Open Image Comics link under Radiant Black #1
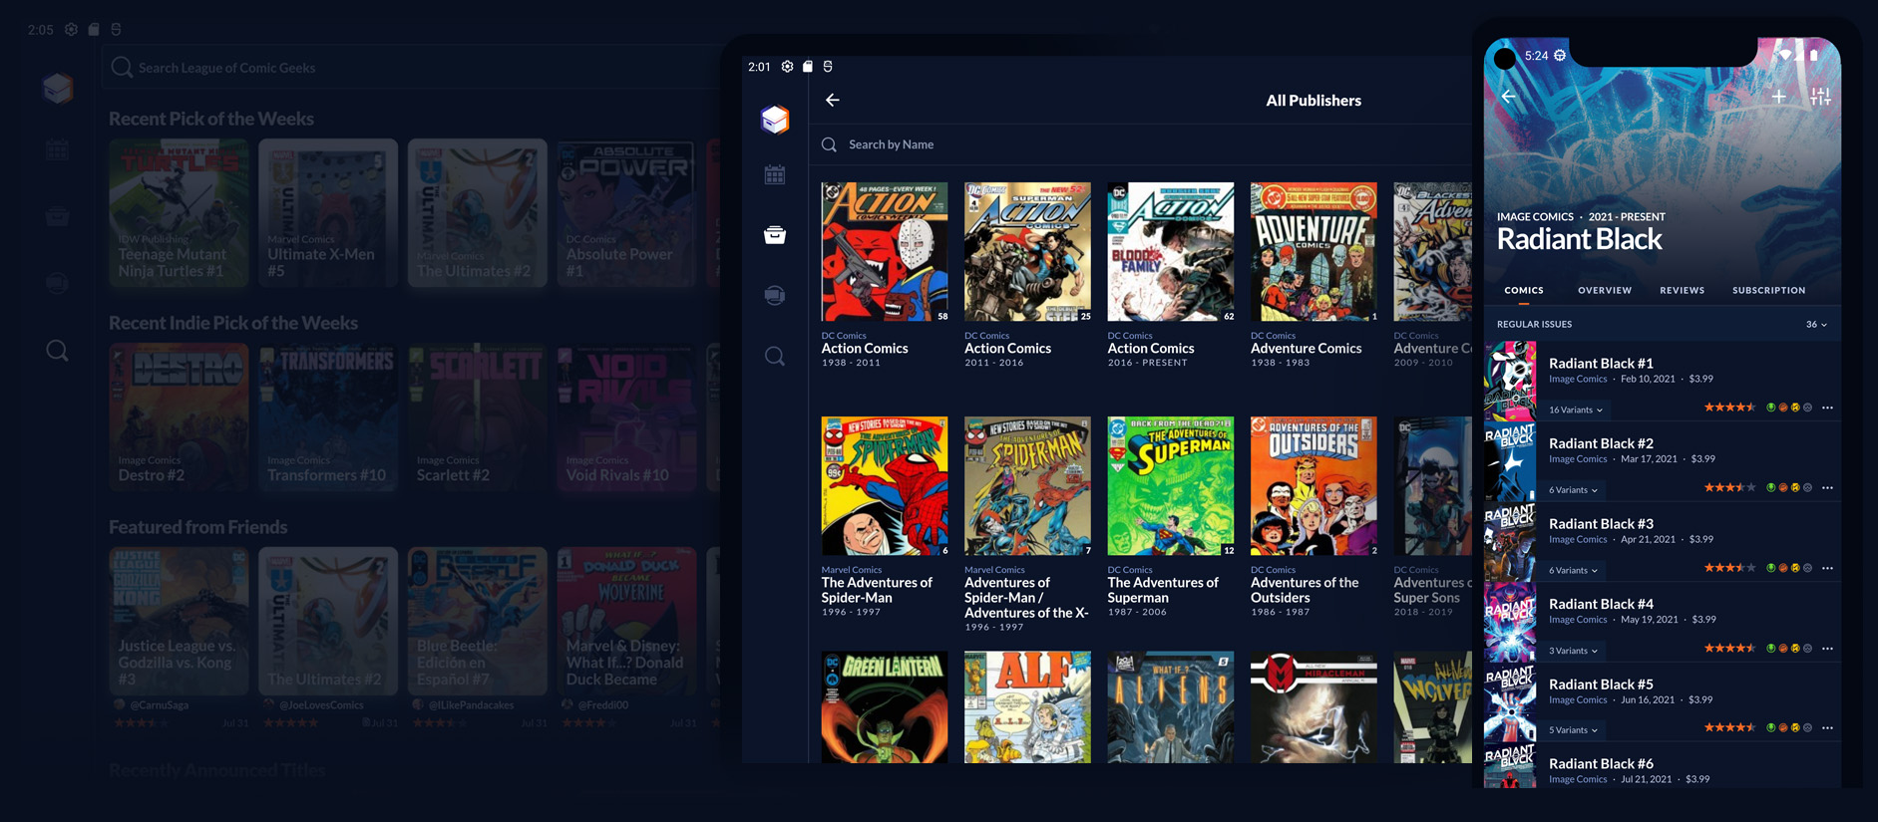 tap(1578, 379)
